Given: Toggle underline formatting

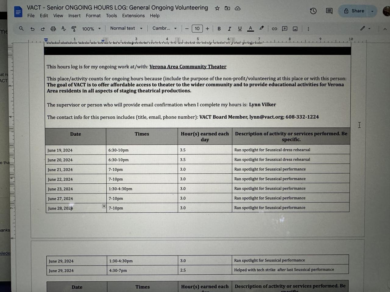Looking at the screenshot, I should coord(240,29).
